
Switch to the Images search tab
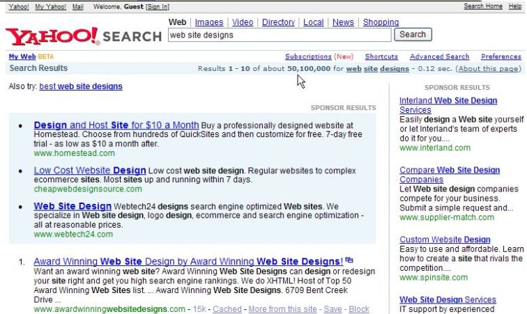[209, 22]
